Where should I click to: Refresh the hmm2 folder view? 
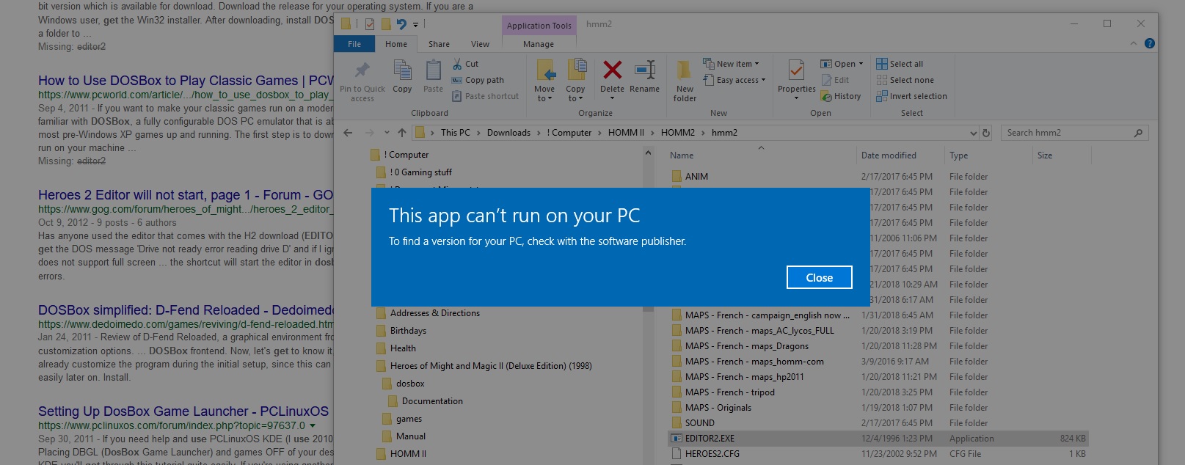986,133
